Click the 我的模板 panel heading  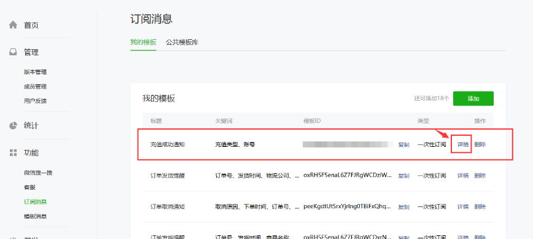(158, 99)
